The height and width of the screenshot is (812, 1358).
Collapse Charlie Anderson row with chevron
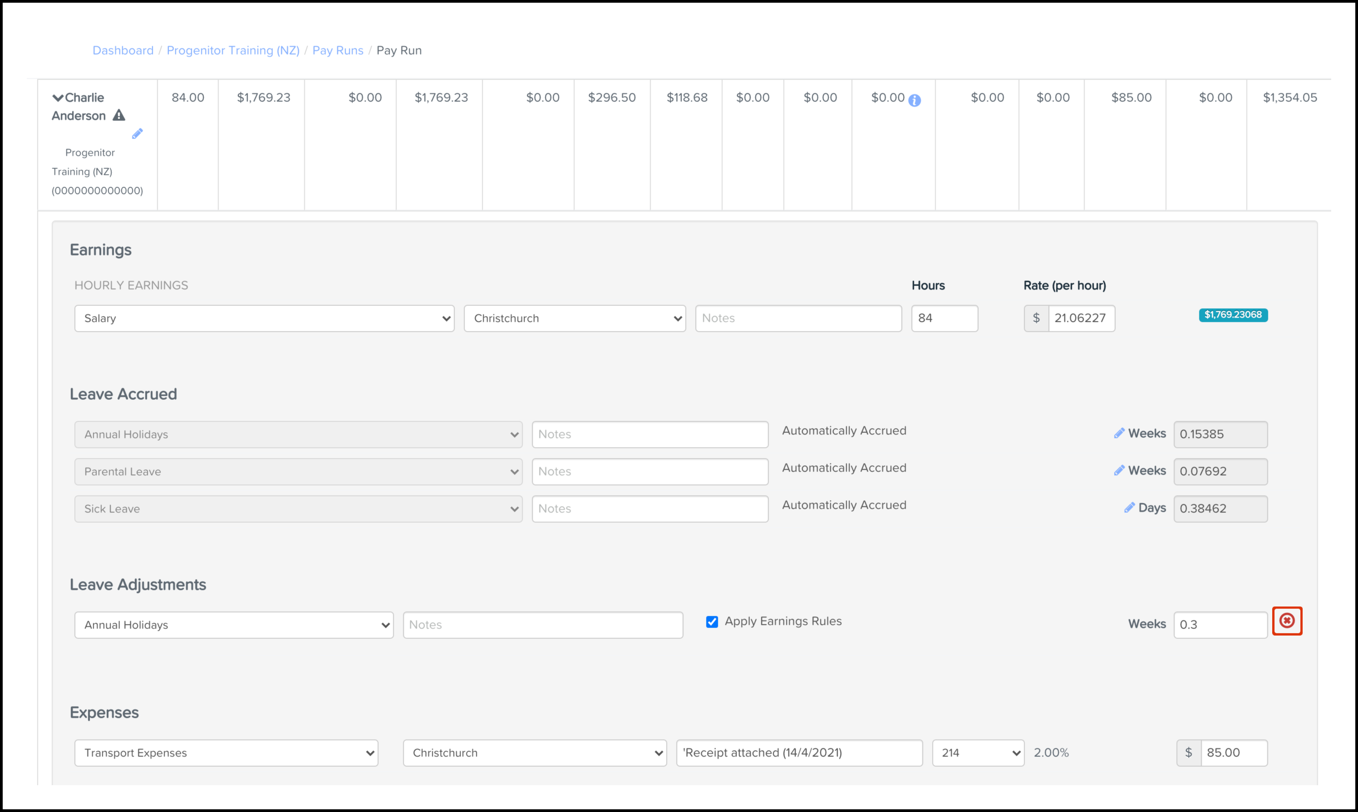click(58, 98)
